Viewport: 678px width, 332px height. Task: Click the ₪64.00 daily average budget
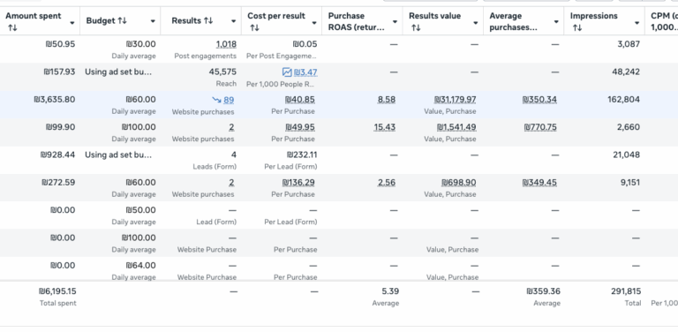pos(141,266)
